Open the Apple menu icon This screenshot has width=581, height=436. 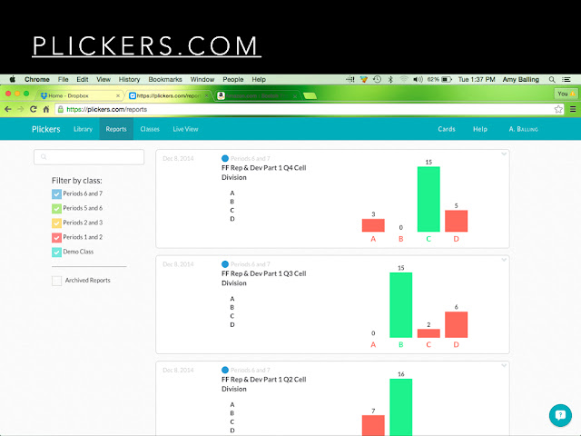pyautogui.click(x=12, y=79)
